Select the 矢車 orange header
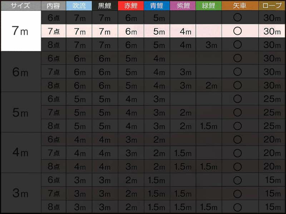The width and height of the screenshot is (286, 214). click(x=240, y=6)
